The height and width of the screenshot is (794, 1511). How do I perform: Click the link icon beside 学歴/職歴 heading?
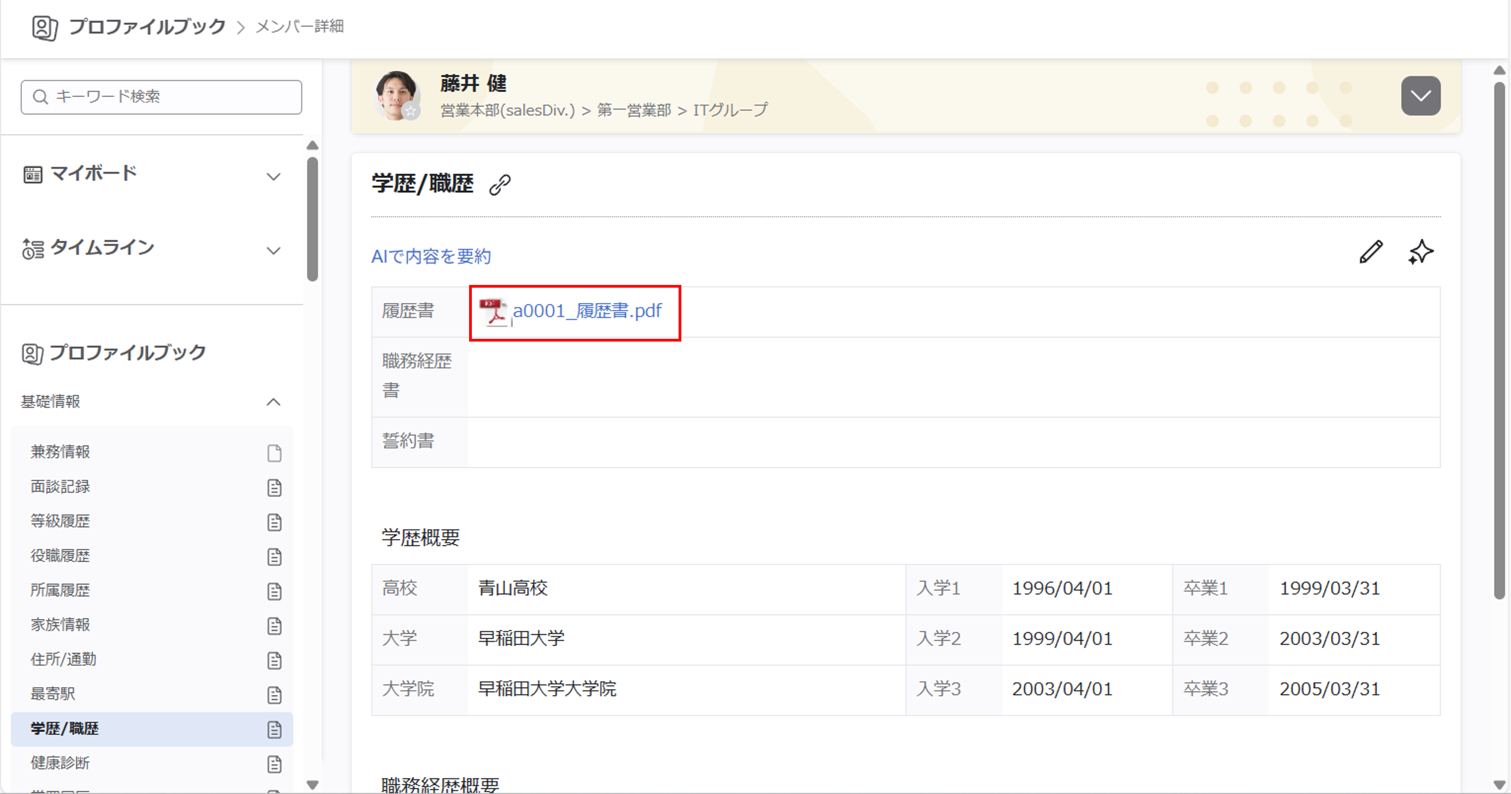click(x=500, y=185)
